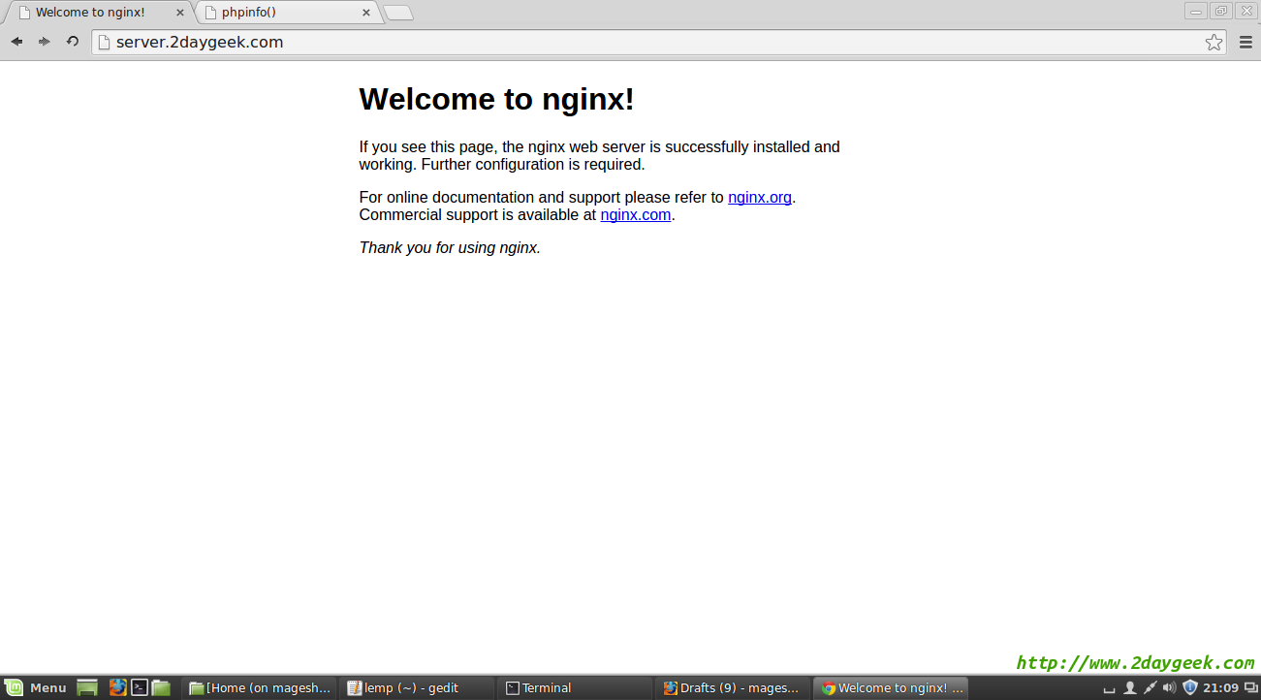The width and height of the screenshot is (1261, 700).
Task: Click the page icon in the address bar
Action: (104, 42)
